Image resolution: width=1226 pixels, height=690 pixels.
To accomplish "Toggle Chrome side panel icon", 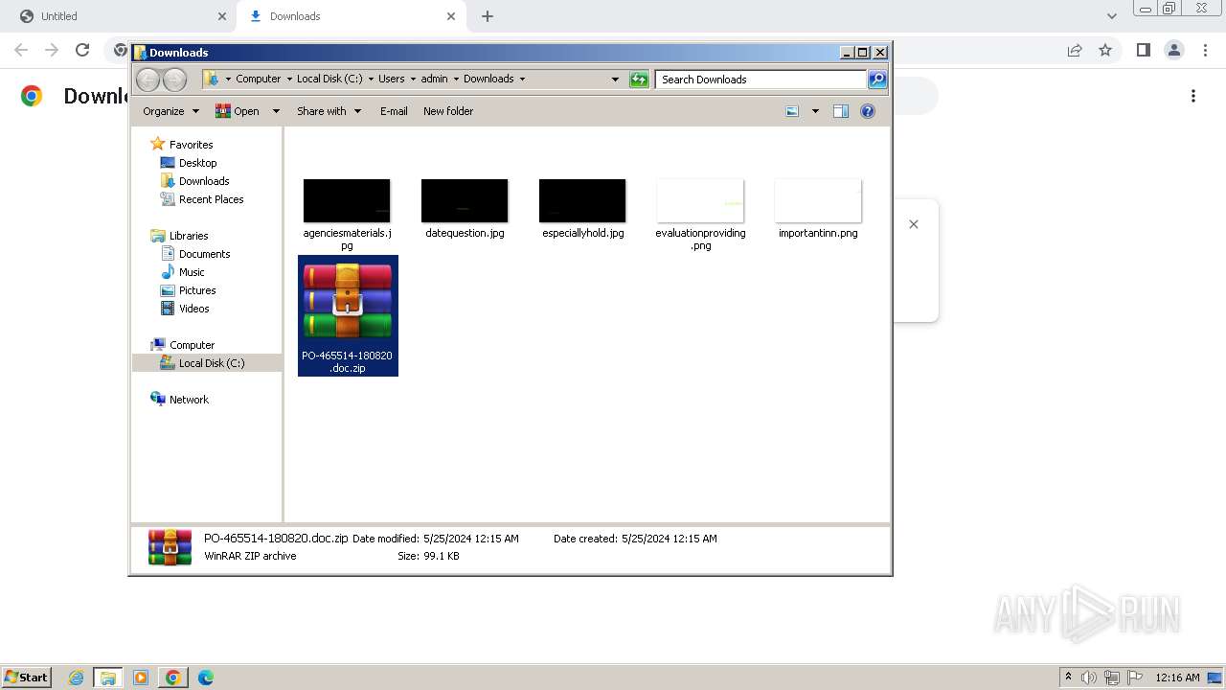I will 1143,50.
